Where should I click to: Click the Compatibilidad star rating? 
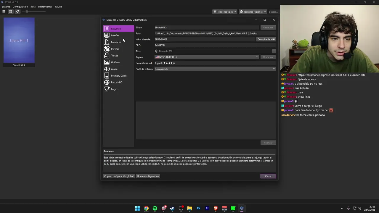169,63
